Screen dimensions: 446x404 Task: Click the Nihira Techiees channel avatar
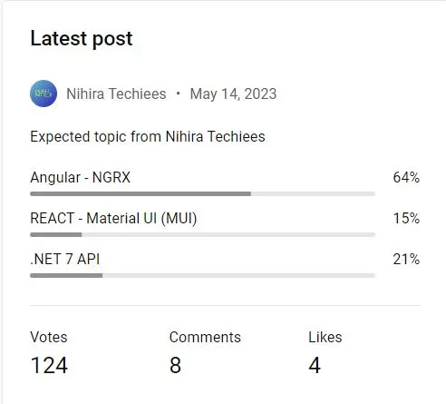[44, 94]
